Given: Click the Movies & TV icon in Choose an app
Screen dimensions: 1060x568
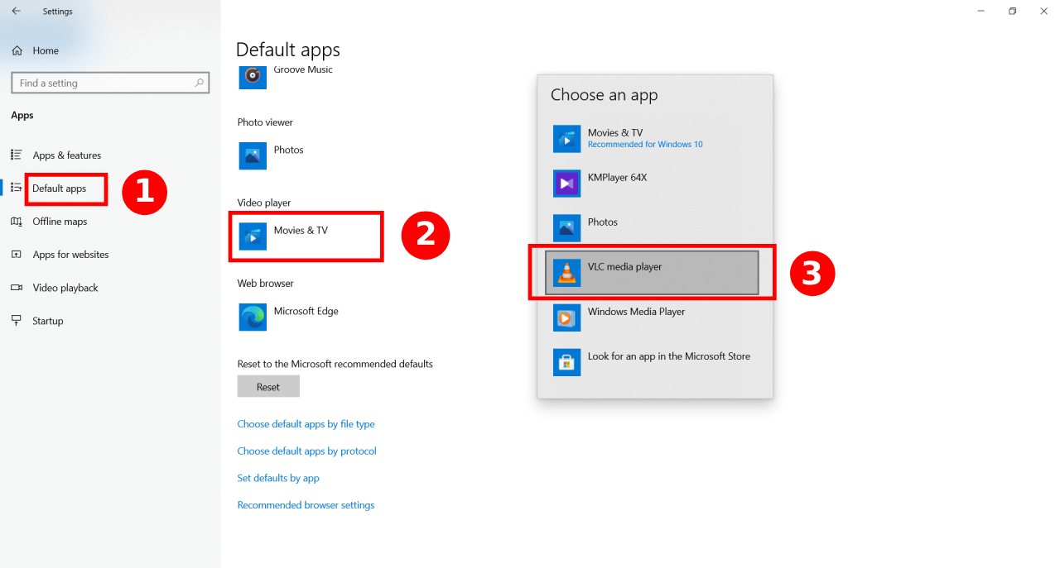Looking at the screenshot, I should 567,139.
